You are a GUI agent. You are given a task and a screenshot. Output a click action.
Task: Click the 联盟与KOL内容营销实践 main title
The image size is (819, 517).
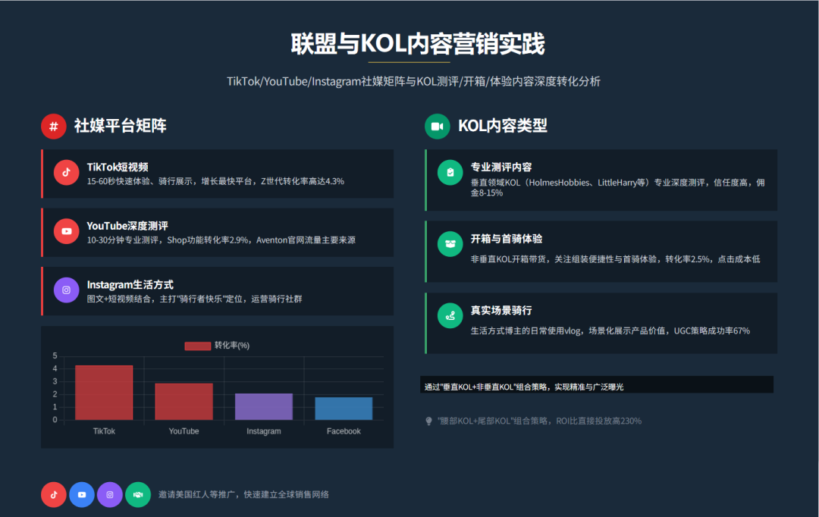[x=418, y=44]
